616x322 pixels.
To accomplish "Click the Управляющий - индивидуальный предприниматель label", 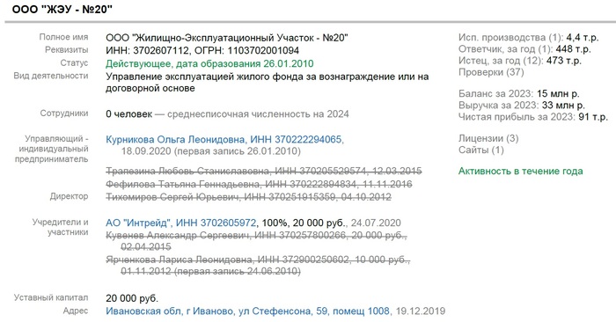I will tap(51, 149).
